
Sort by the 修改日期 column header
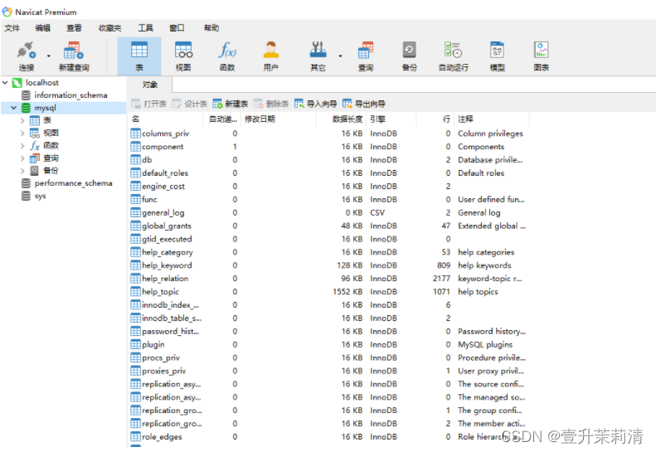(279, 119)
